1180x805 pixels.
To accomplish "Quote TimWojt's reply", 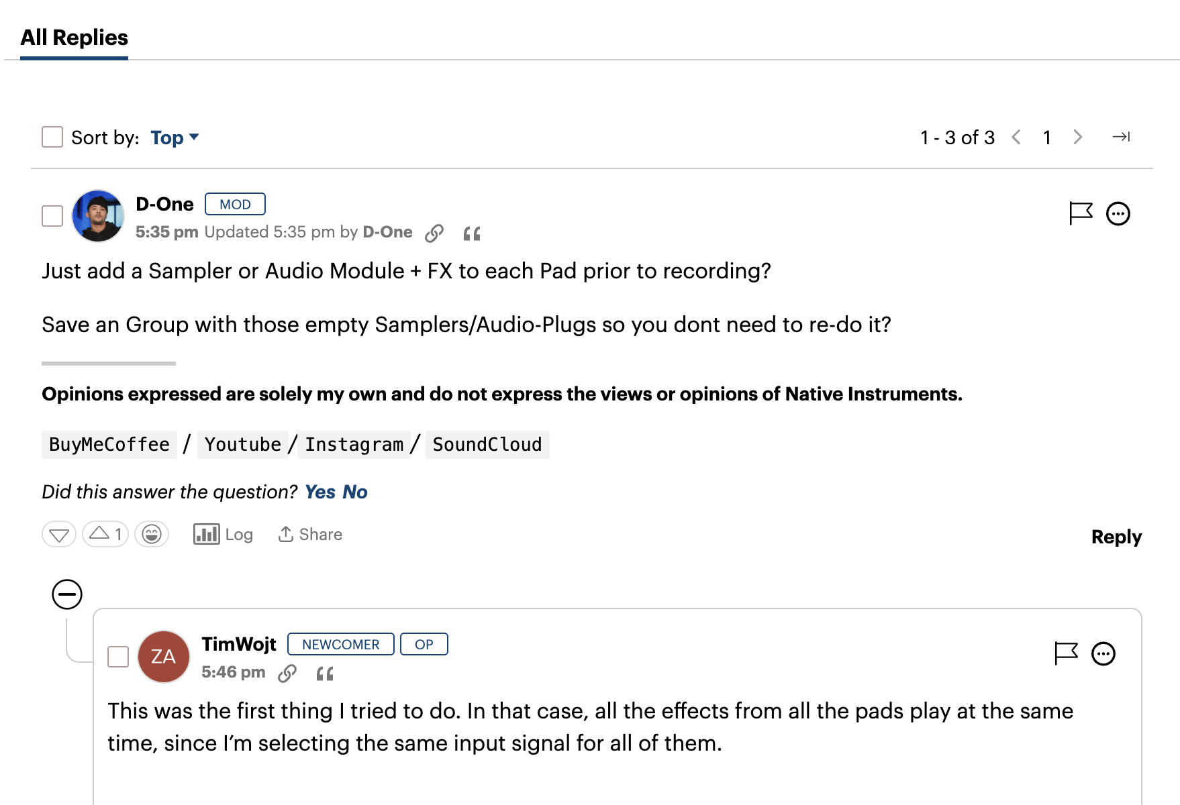I will (x=325, y=674).
